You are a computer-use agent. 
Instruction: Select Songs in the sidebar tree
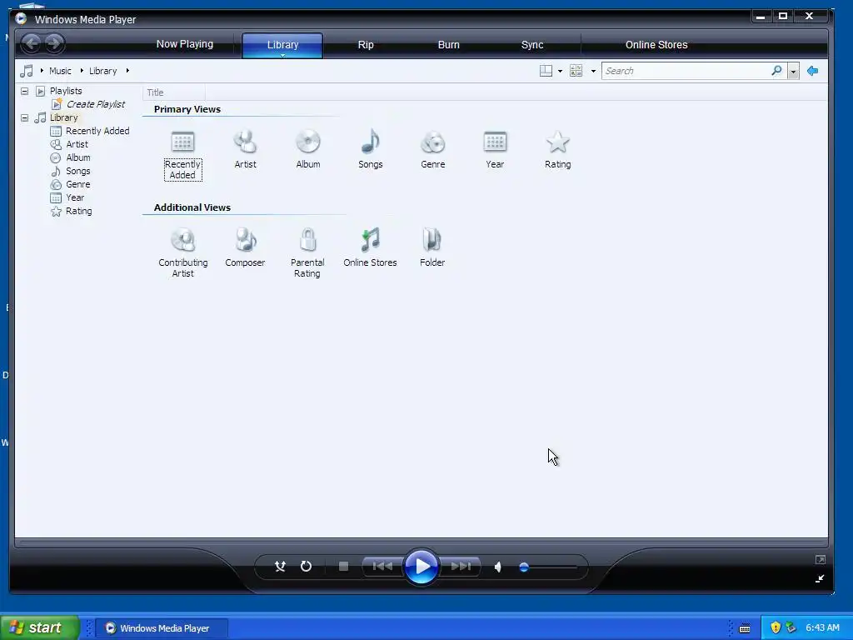point(77,171)
